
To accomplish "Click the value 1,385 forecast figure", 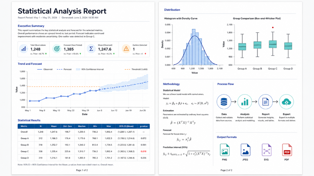I will [x=69, y=49].
